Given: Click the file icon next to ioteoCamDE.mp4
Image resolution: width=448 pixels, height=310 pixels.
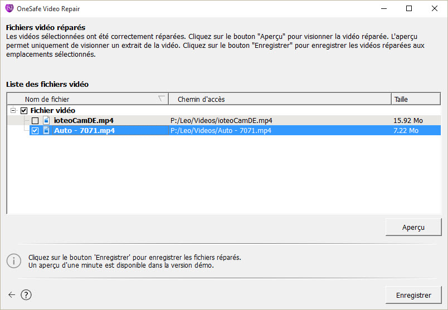Looking at the screenshot, I should point(46,120).
